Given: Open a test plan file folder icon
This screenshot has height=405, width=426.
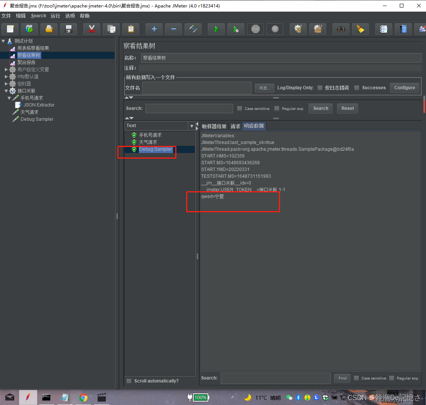Looking at the screenshot, I should tap(49, 29).
